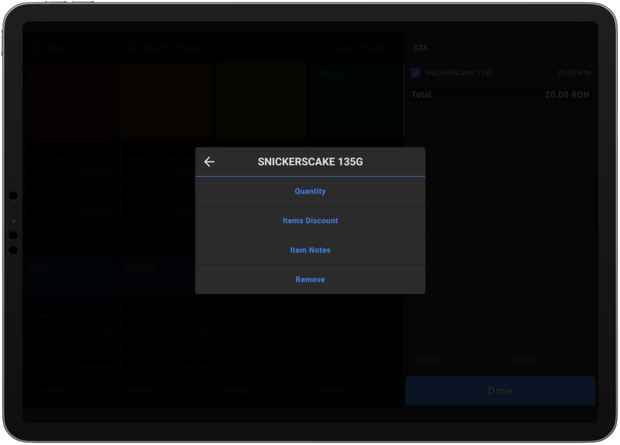Click the SNICKERSCAKE 135G dialog title

point(310,162)
